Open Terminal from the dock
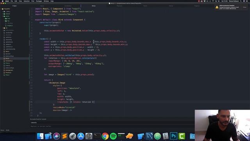 (97, 136)
